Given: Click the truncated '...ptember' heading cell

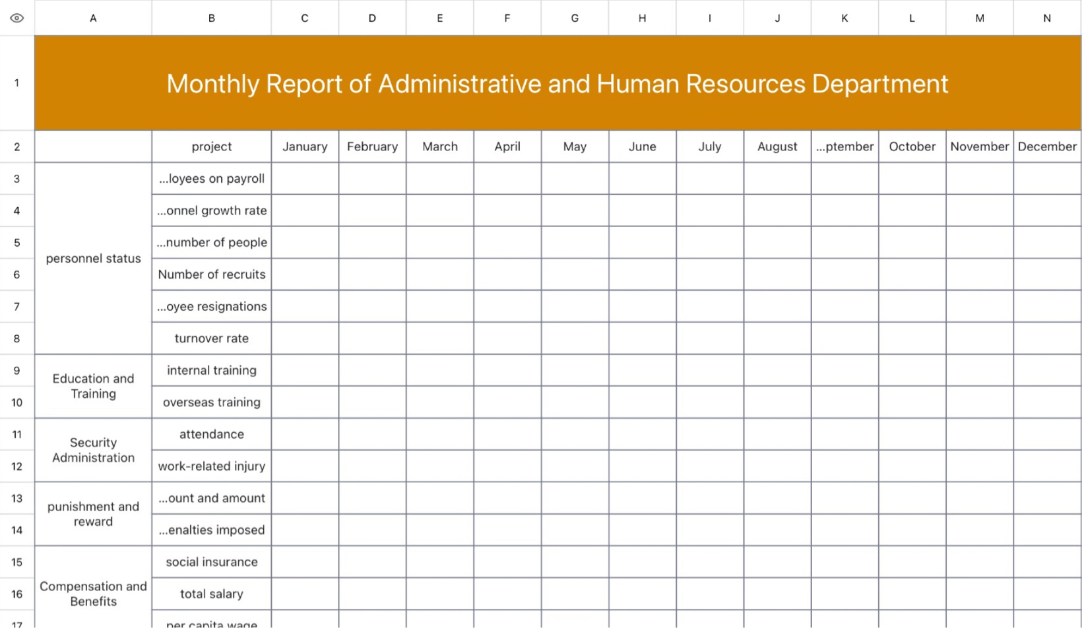Looking at the screenshot, I should click(844, 146).
